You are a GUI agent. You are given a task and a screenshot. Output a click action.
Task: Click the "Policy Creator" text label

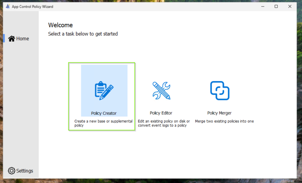[104, 113]
